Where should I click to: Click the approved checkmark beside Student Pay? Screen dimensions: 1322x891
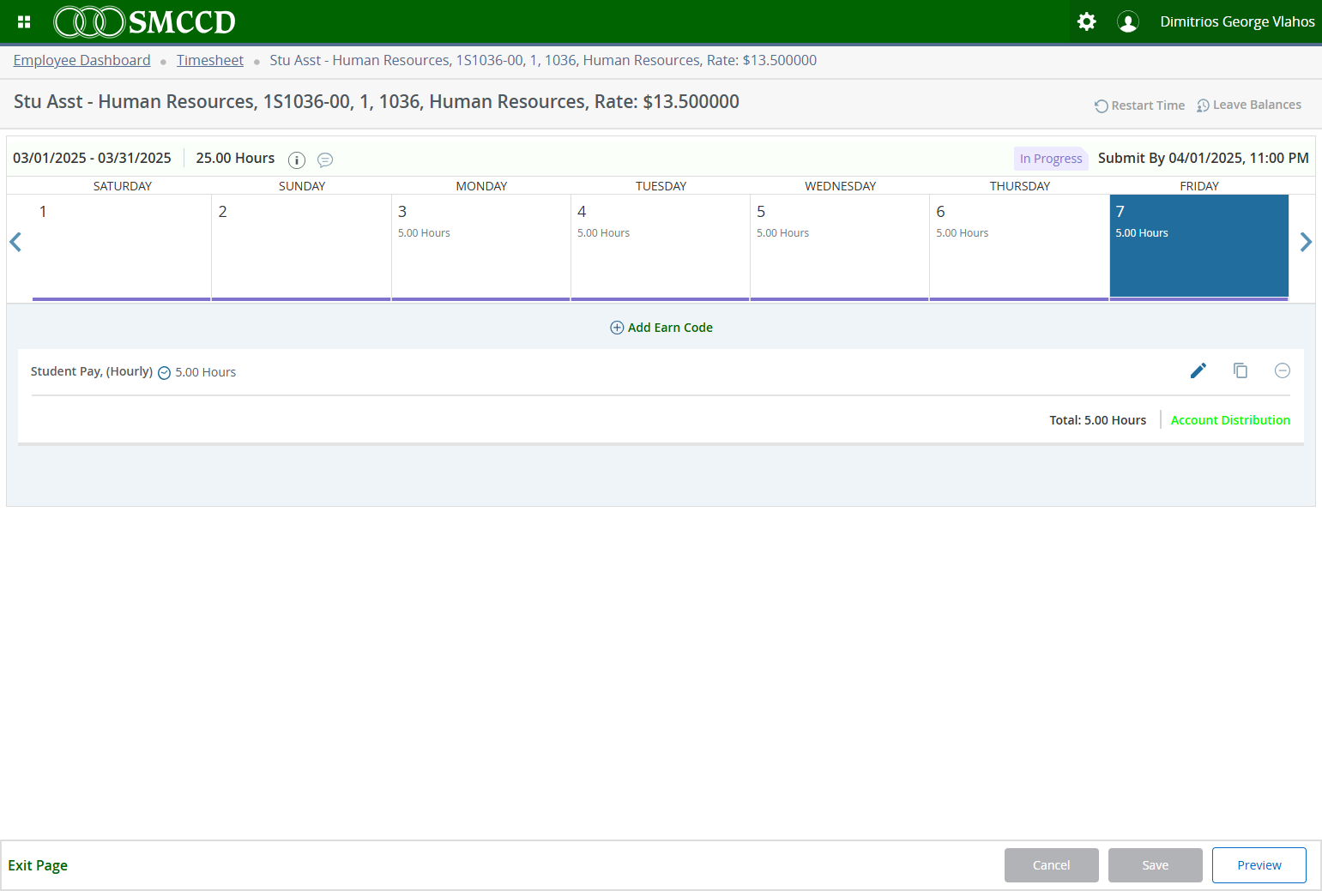click(165, 373)
